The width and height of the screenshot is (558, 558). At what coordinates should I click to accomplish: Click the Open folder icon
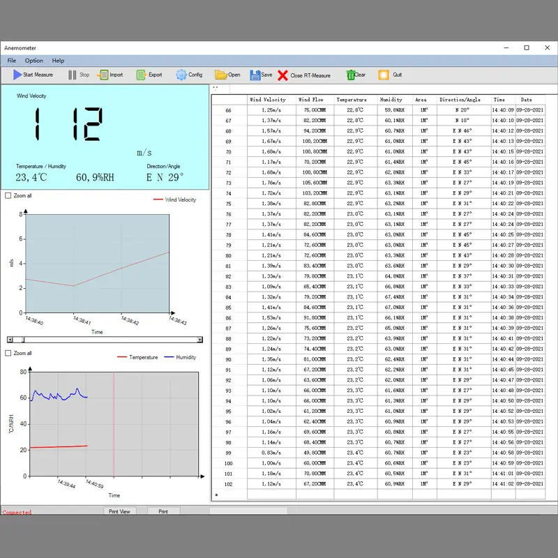click(x=220, y=75)
